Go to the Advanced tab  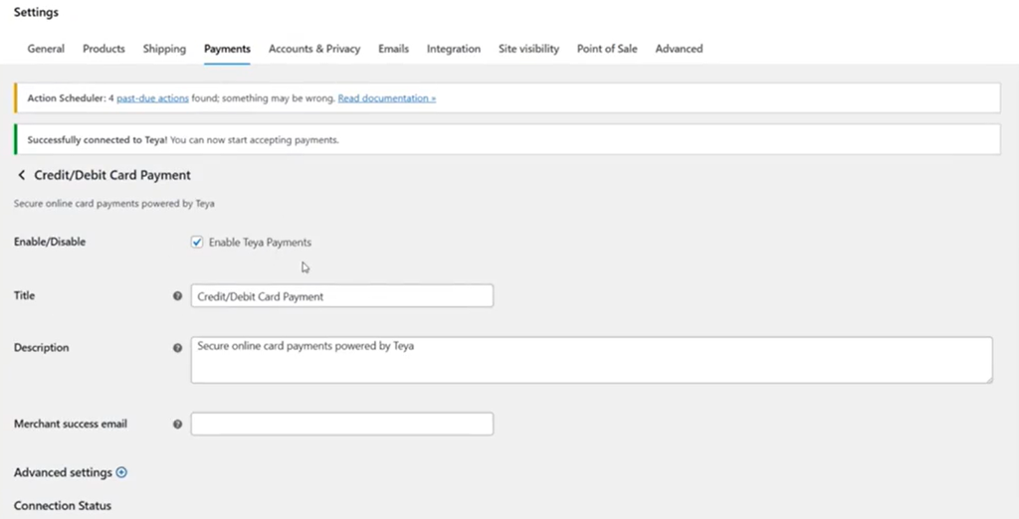pyautogui.click(x=679, y=49)
